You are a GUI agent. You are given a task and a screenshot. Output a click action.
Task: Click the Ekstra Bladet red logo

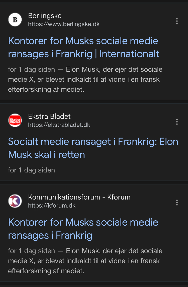(15, 121)
